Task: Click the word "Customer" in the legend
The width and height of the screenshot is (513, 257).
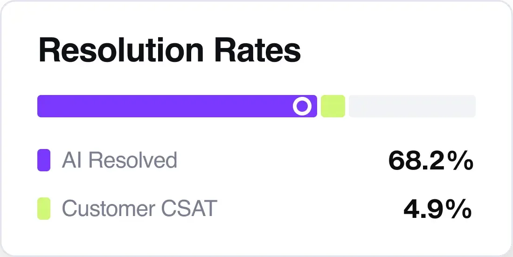Action: click(108, 209)
